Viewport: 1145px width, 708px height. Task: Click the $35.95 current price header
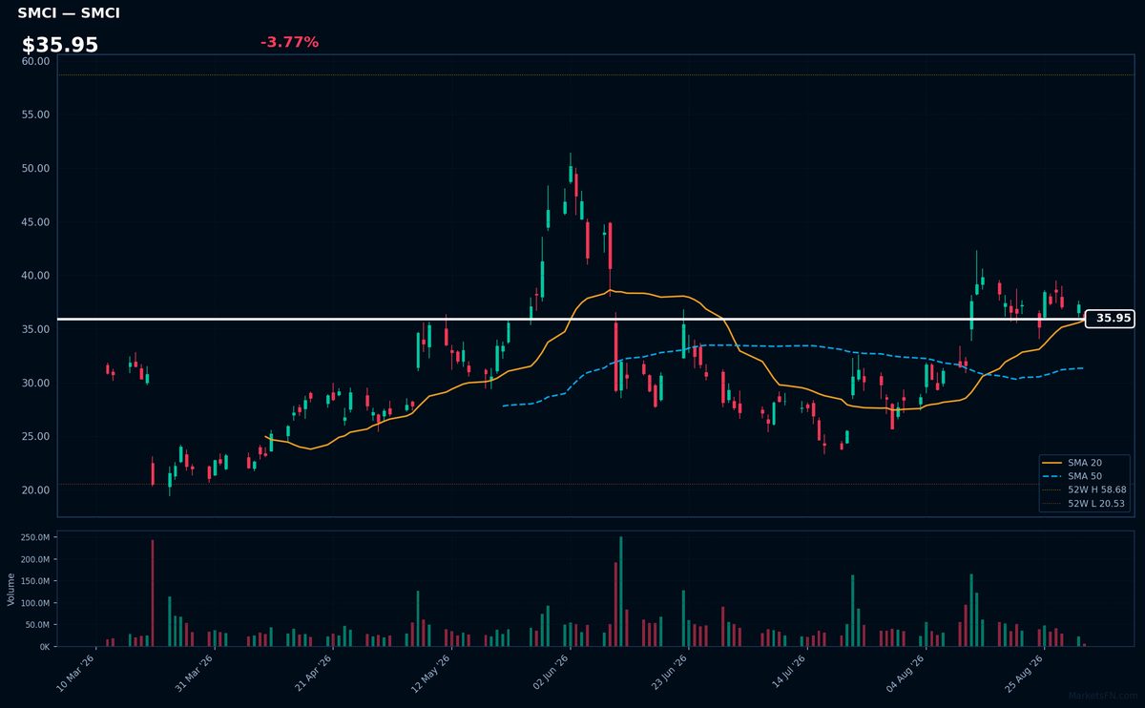click(x=60, y=45)
